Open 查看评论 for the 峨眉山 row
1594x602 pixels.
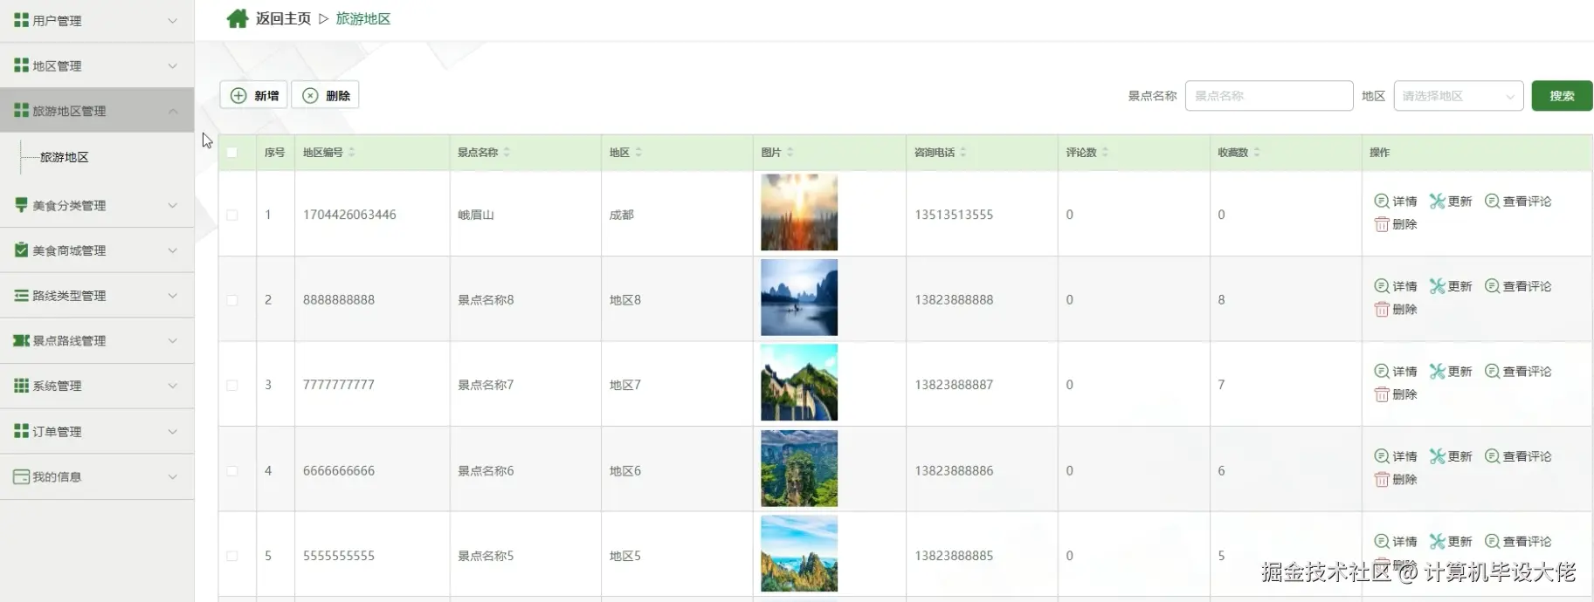click(1518, 202)
